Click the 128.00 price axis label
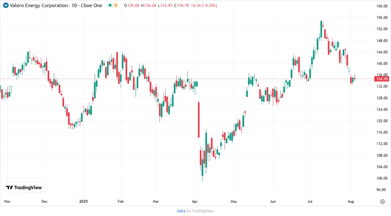Screen dimensions: 391x216 point(382,98)
